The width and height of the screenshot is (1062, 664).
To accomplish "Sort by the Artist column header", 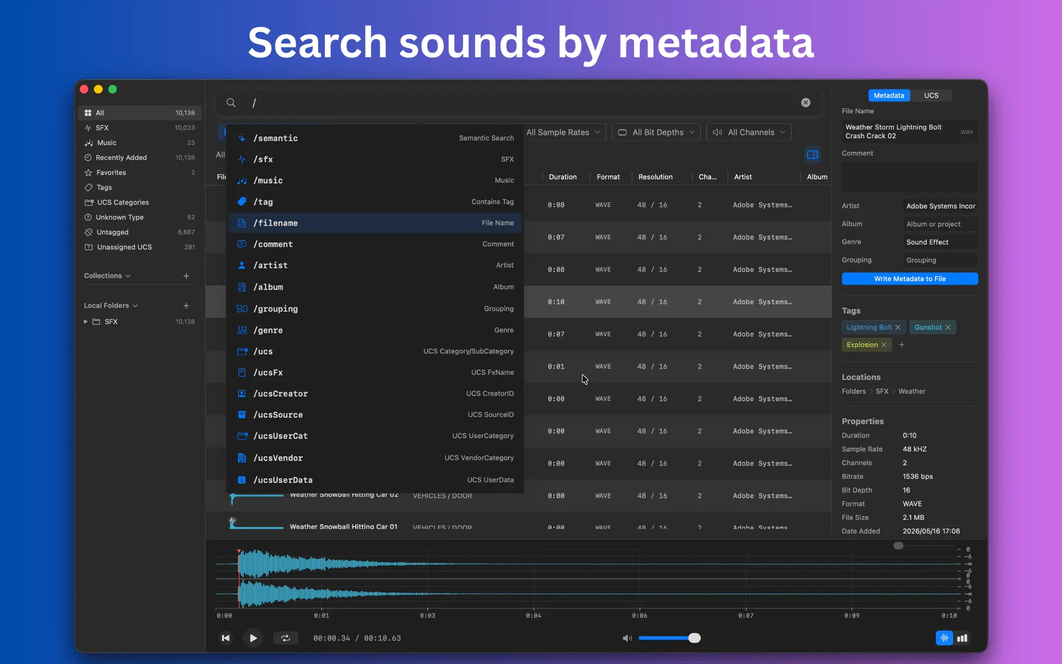I will click(743, 177).
